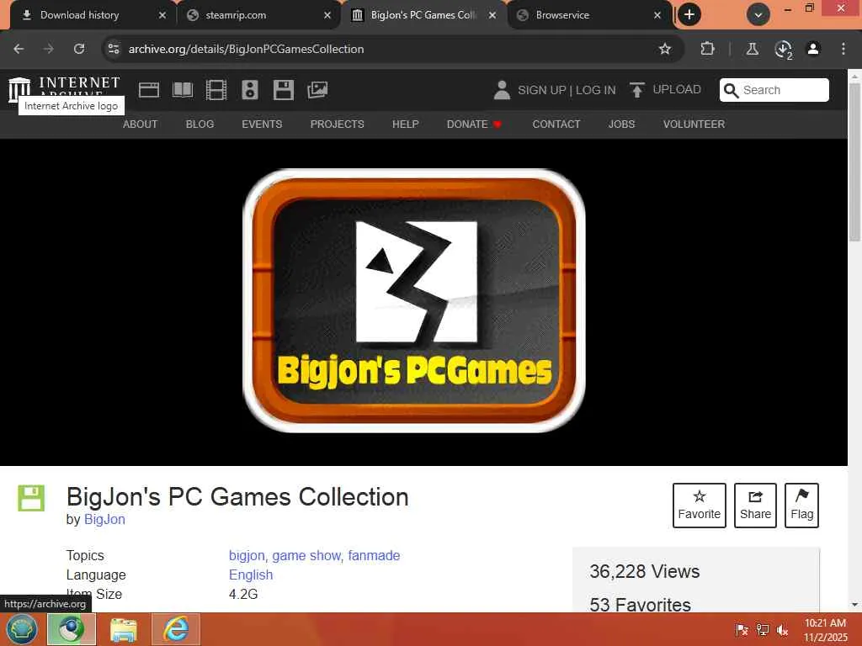Open the PROJECTS menu item
The height and width of the screenshot is (646, 862).
337,124
